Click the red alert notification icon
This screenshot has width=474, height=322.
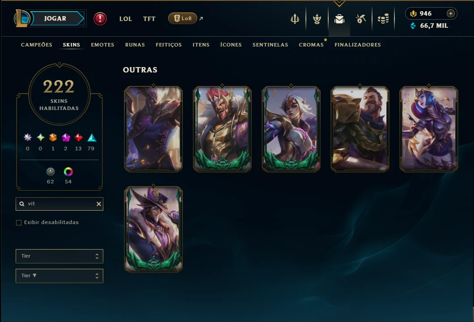(x=100, y=19)
